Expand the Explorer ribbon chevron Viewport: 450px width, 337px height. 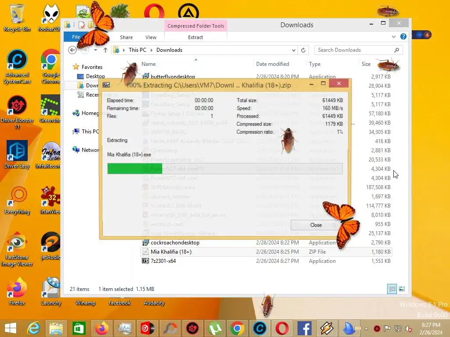[x=393, y=37]
